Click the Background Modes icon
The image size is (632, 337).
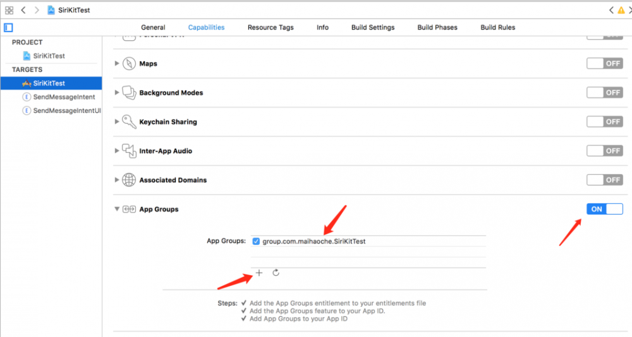[129, 93]
